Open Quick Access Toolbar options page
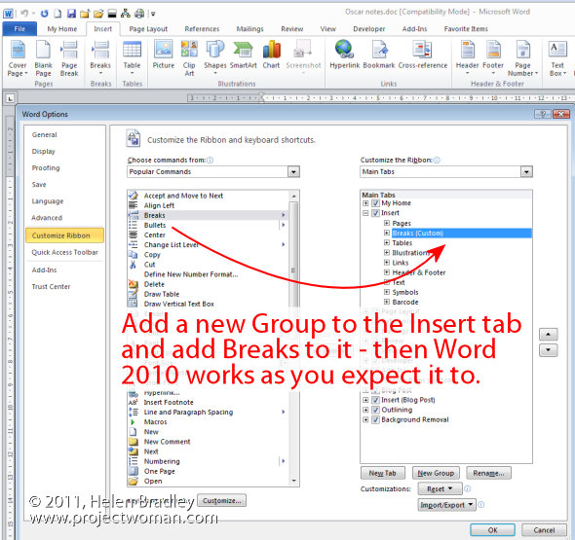 point(64,252)
